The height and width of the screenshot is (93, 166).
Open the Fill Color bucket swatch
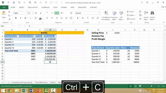[36, 18]
